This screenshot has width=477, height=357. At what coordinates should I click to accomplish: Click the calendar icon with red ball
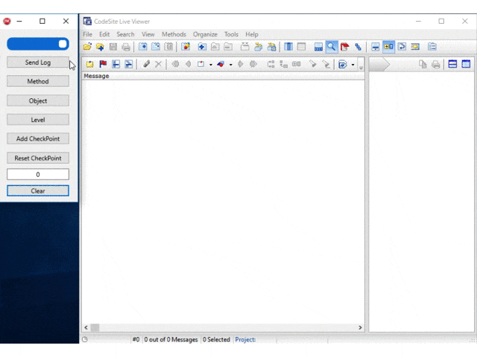tap(186, 47)
